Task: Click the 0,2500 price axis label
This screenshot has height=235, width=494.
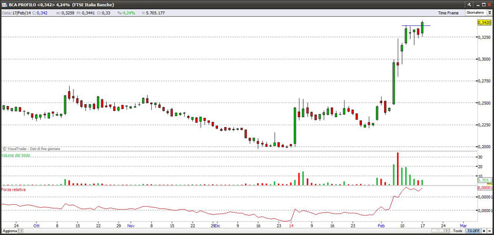Action: coord(484,103)
